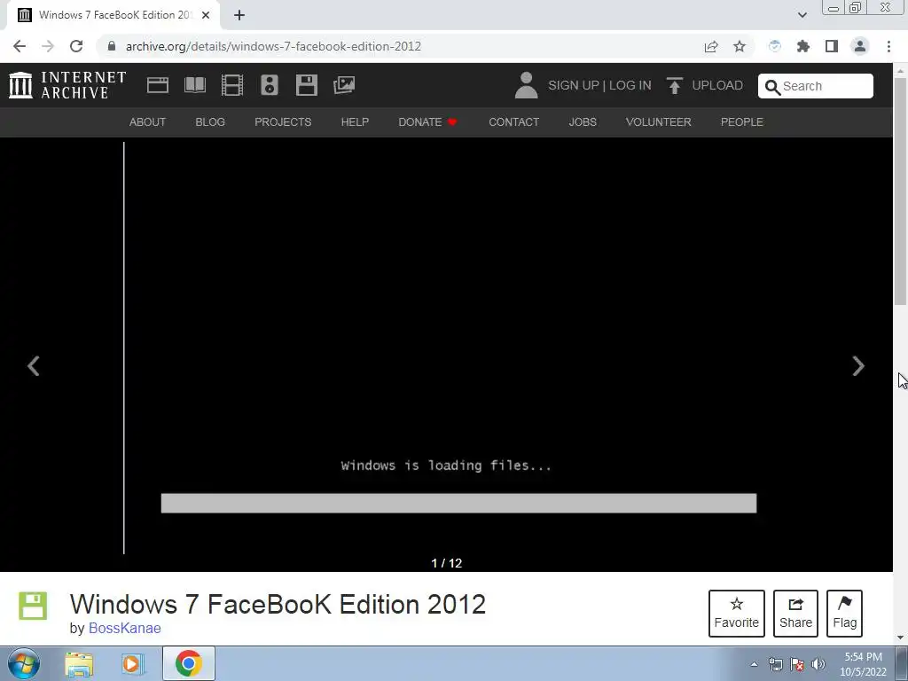Open Windows Explorer from taskbar
Screen dimensions: 908x681
point(79,663)
